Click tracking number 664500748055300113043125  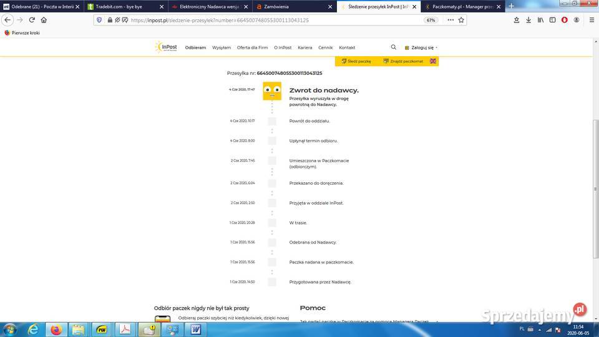290,74
